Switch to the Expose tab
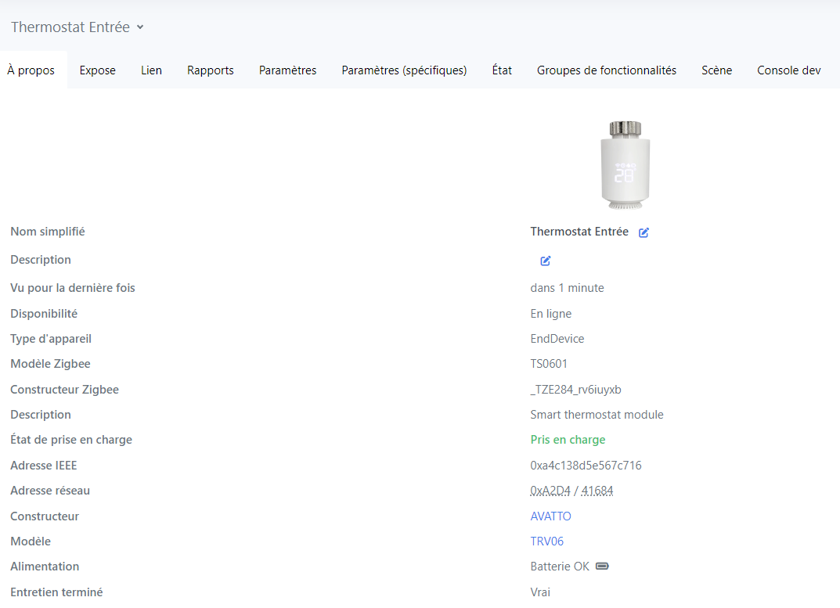 (x=98, y=70)
